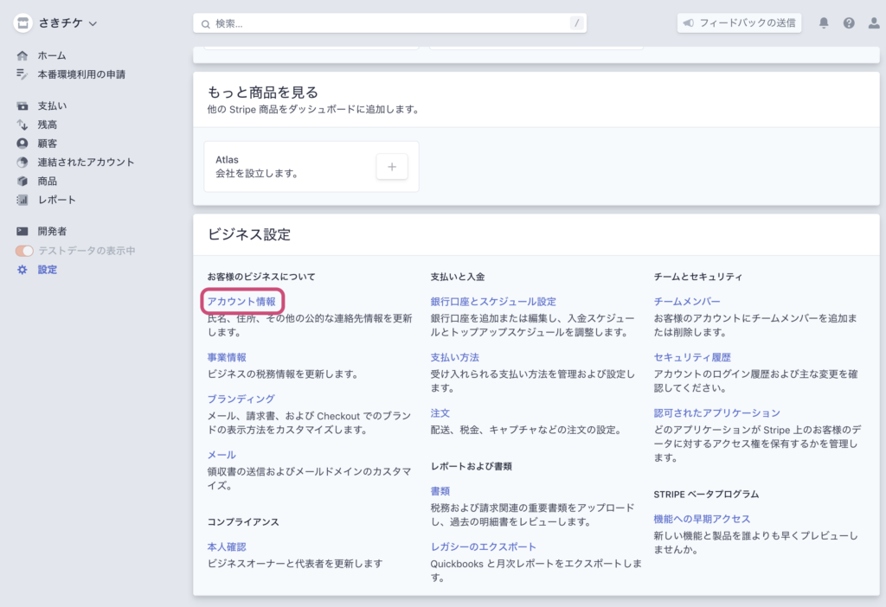
Task: Click the チームメンバー link
Action: 687,302
